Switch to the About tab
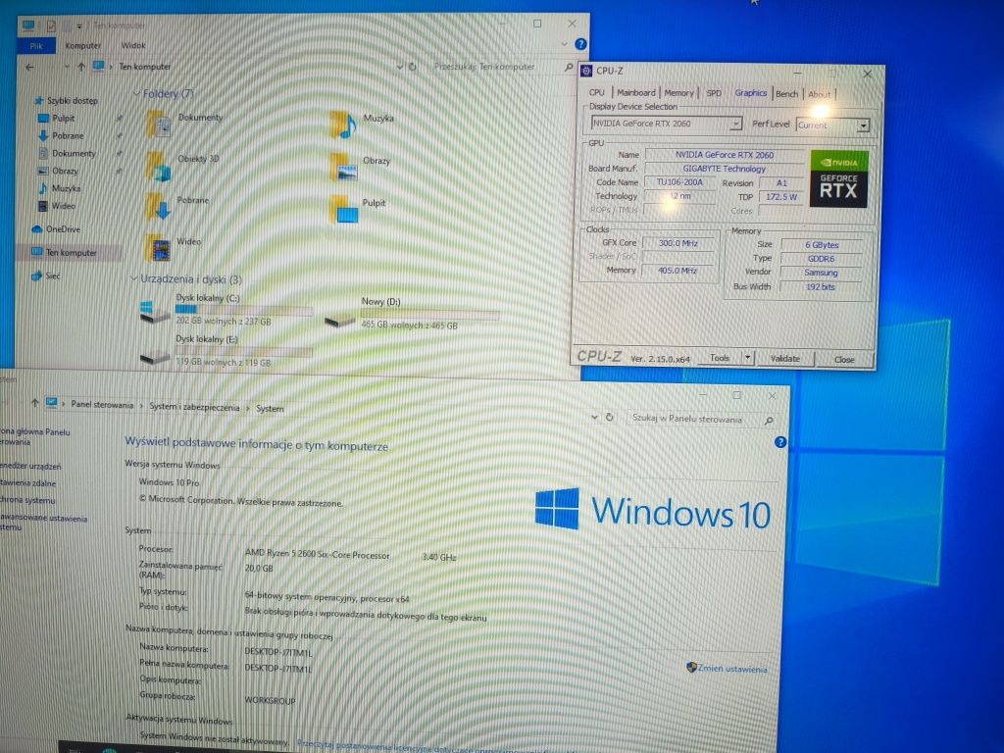This screenshot has width=1004, height=753. click(819, 94)
